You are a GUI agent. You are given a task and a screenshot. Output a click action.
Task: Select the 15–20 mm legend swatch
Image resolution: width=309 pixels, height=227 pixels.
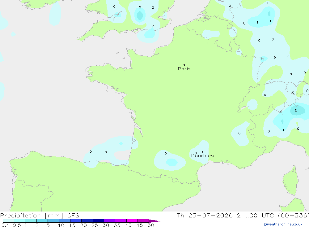(76, 221)
